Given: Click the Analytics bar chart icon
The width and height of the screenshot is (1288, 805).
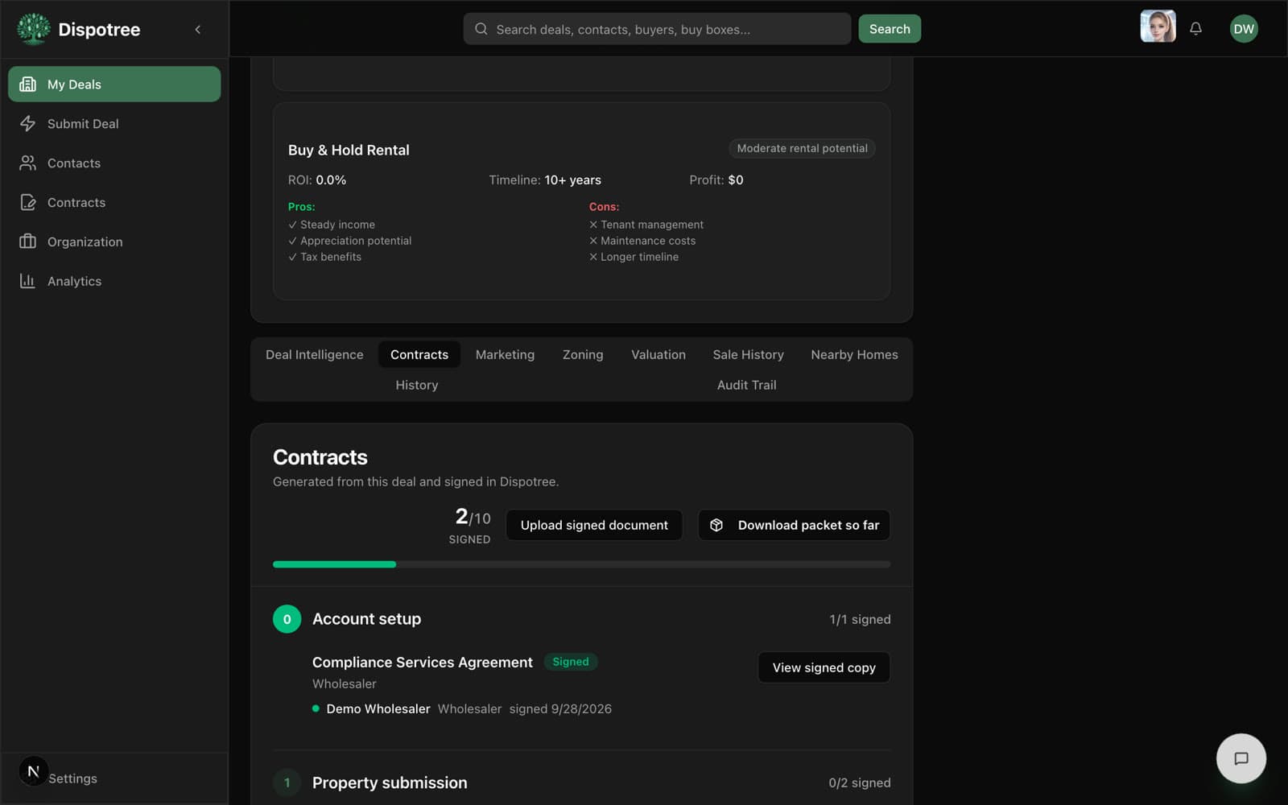Looking at the screenshot, I should 27,281.
